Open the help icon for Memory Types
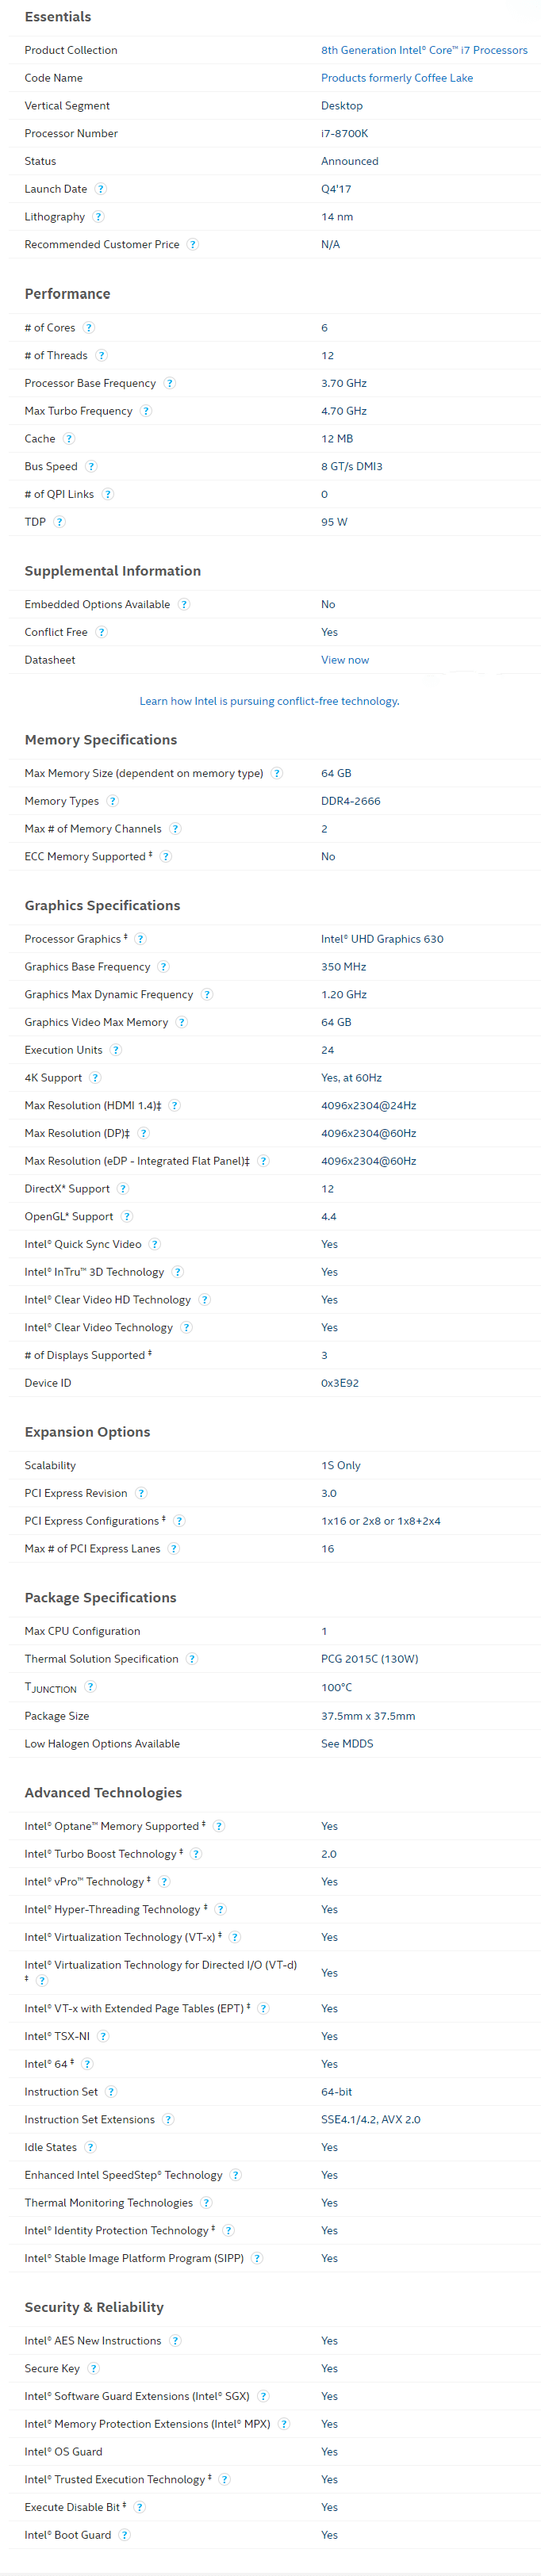The width and height of the screenshot is (541, 2576). pos(112,801)
